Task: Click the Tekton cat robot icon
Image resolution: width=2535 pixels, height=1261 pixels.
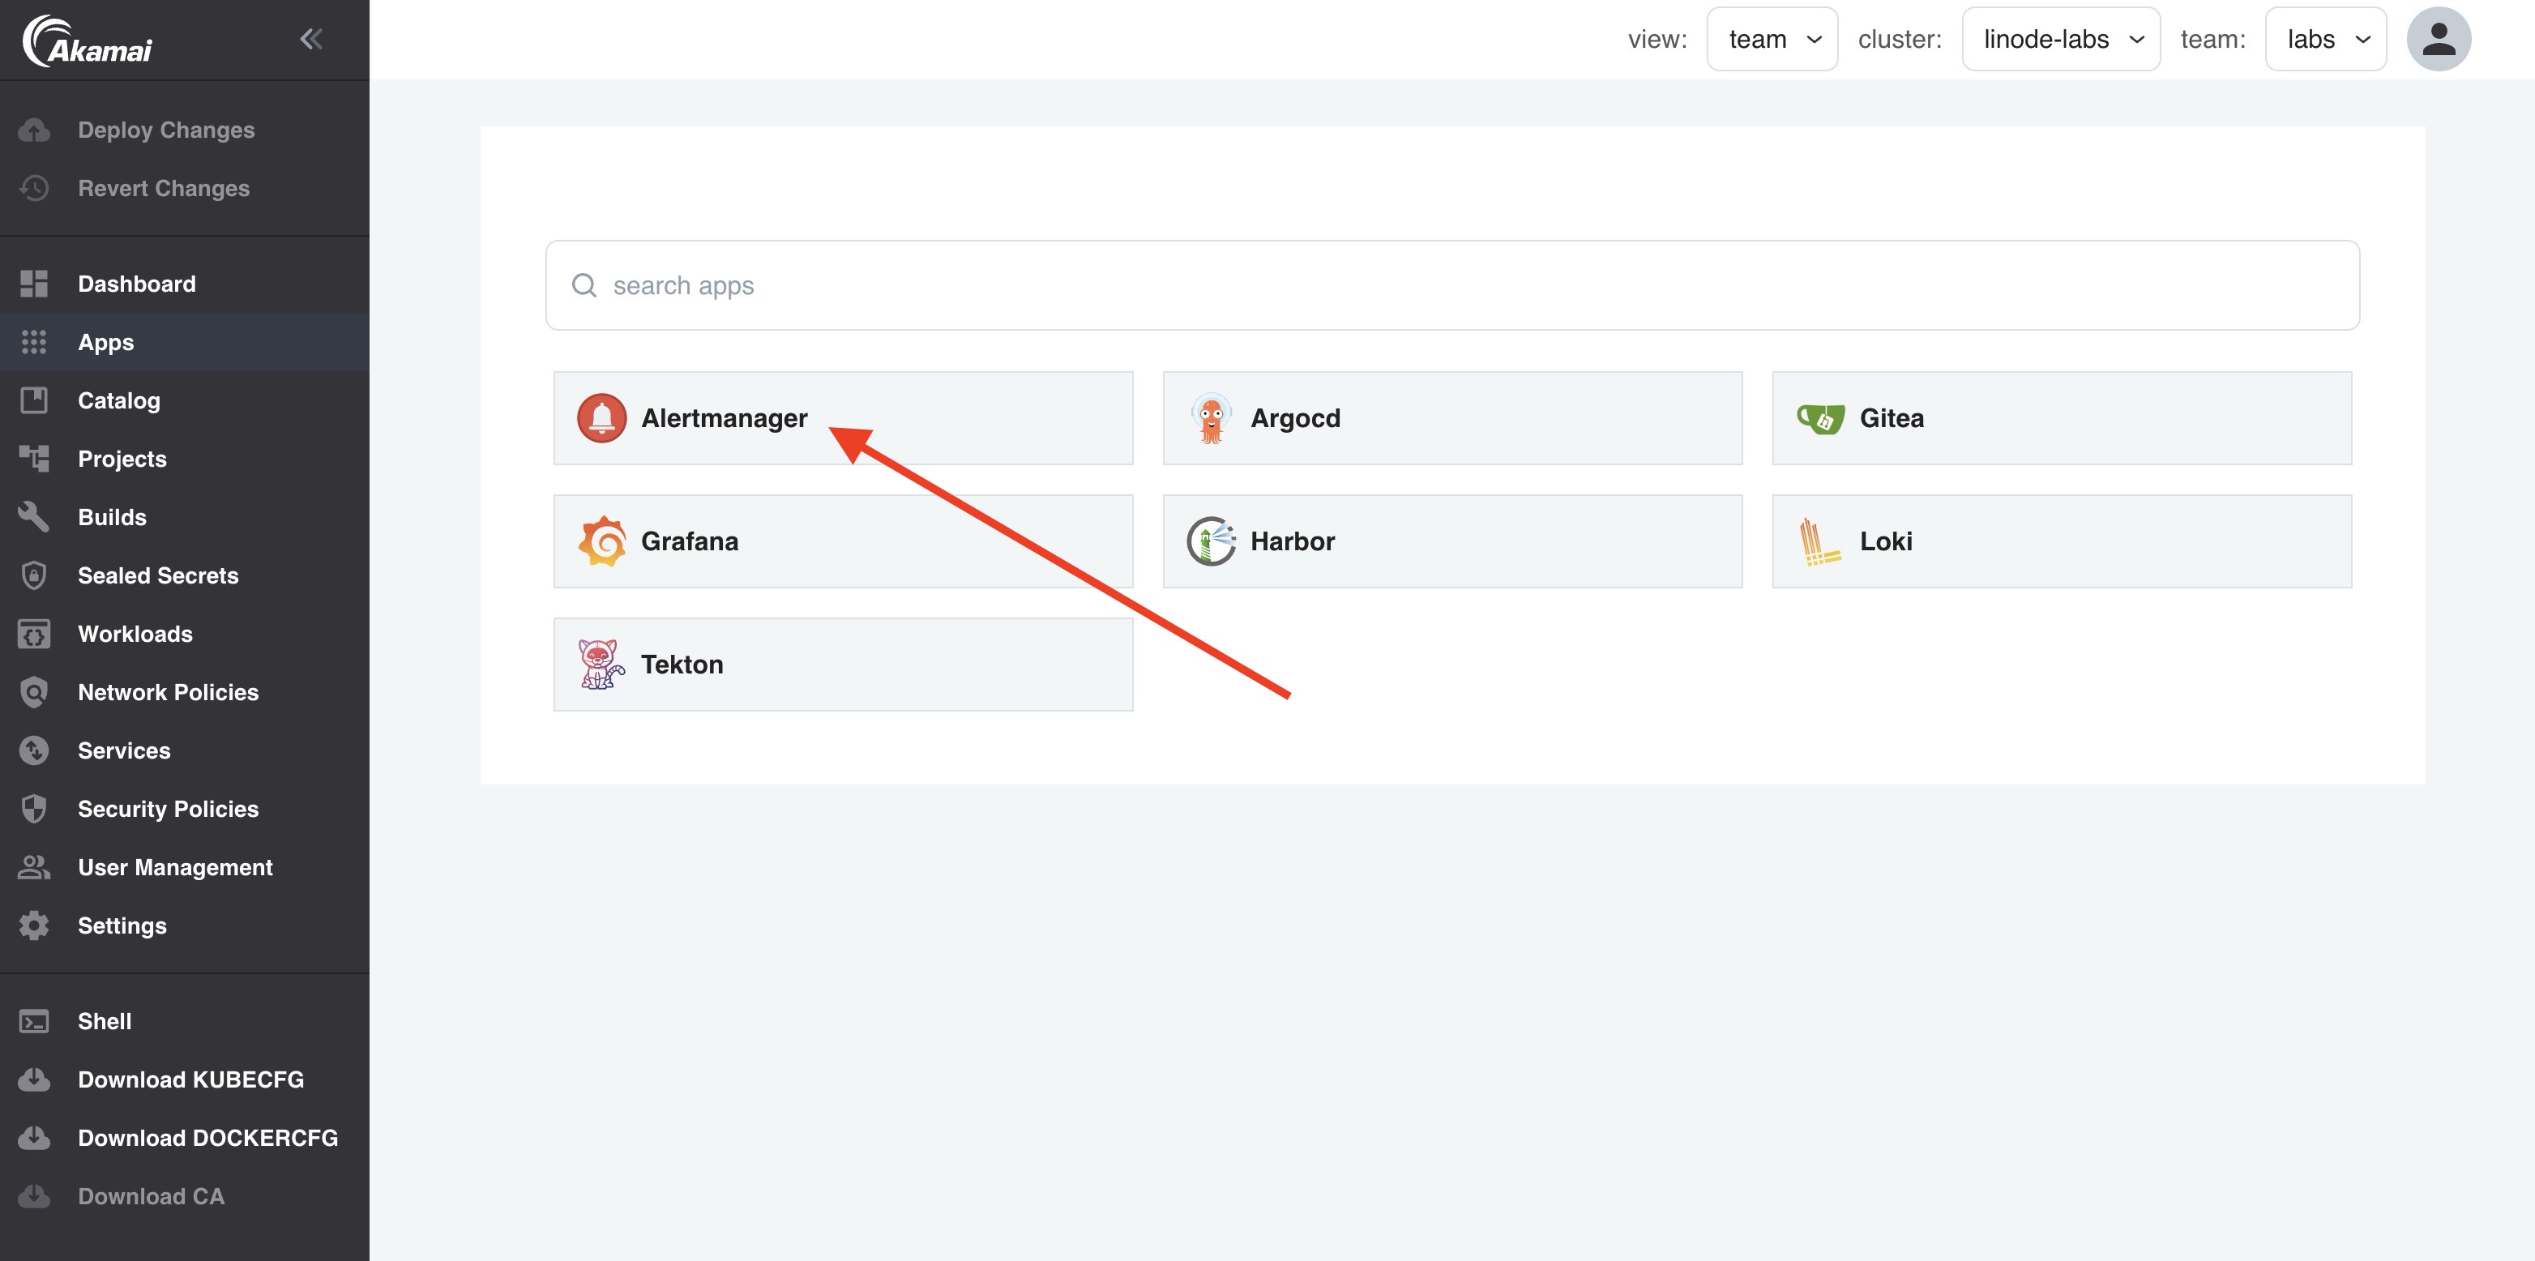Action: tap(601, 665)
